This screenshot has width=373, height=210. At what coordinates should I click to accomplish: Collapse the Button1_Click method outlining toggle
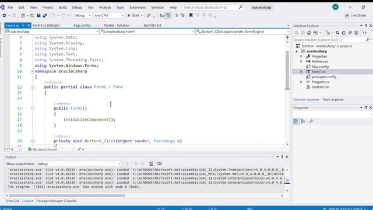tap(33, 141)
